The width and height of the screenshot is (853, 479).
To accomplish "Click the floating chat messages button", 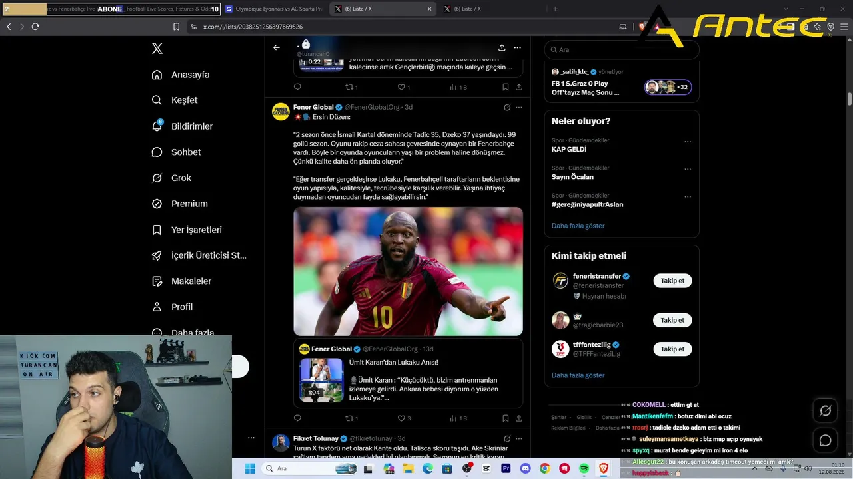I will (825, 440).
